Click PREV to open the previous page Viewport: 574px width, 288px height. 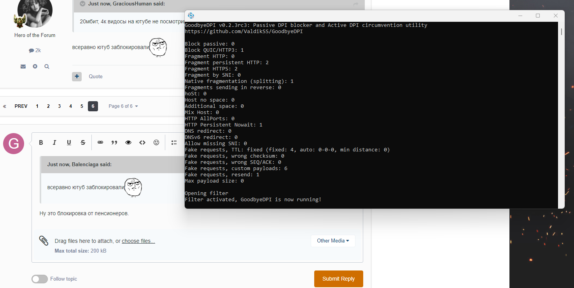[x=21, y=106]
